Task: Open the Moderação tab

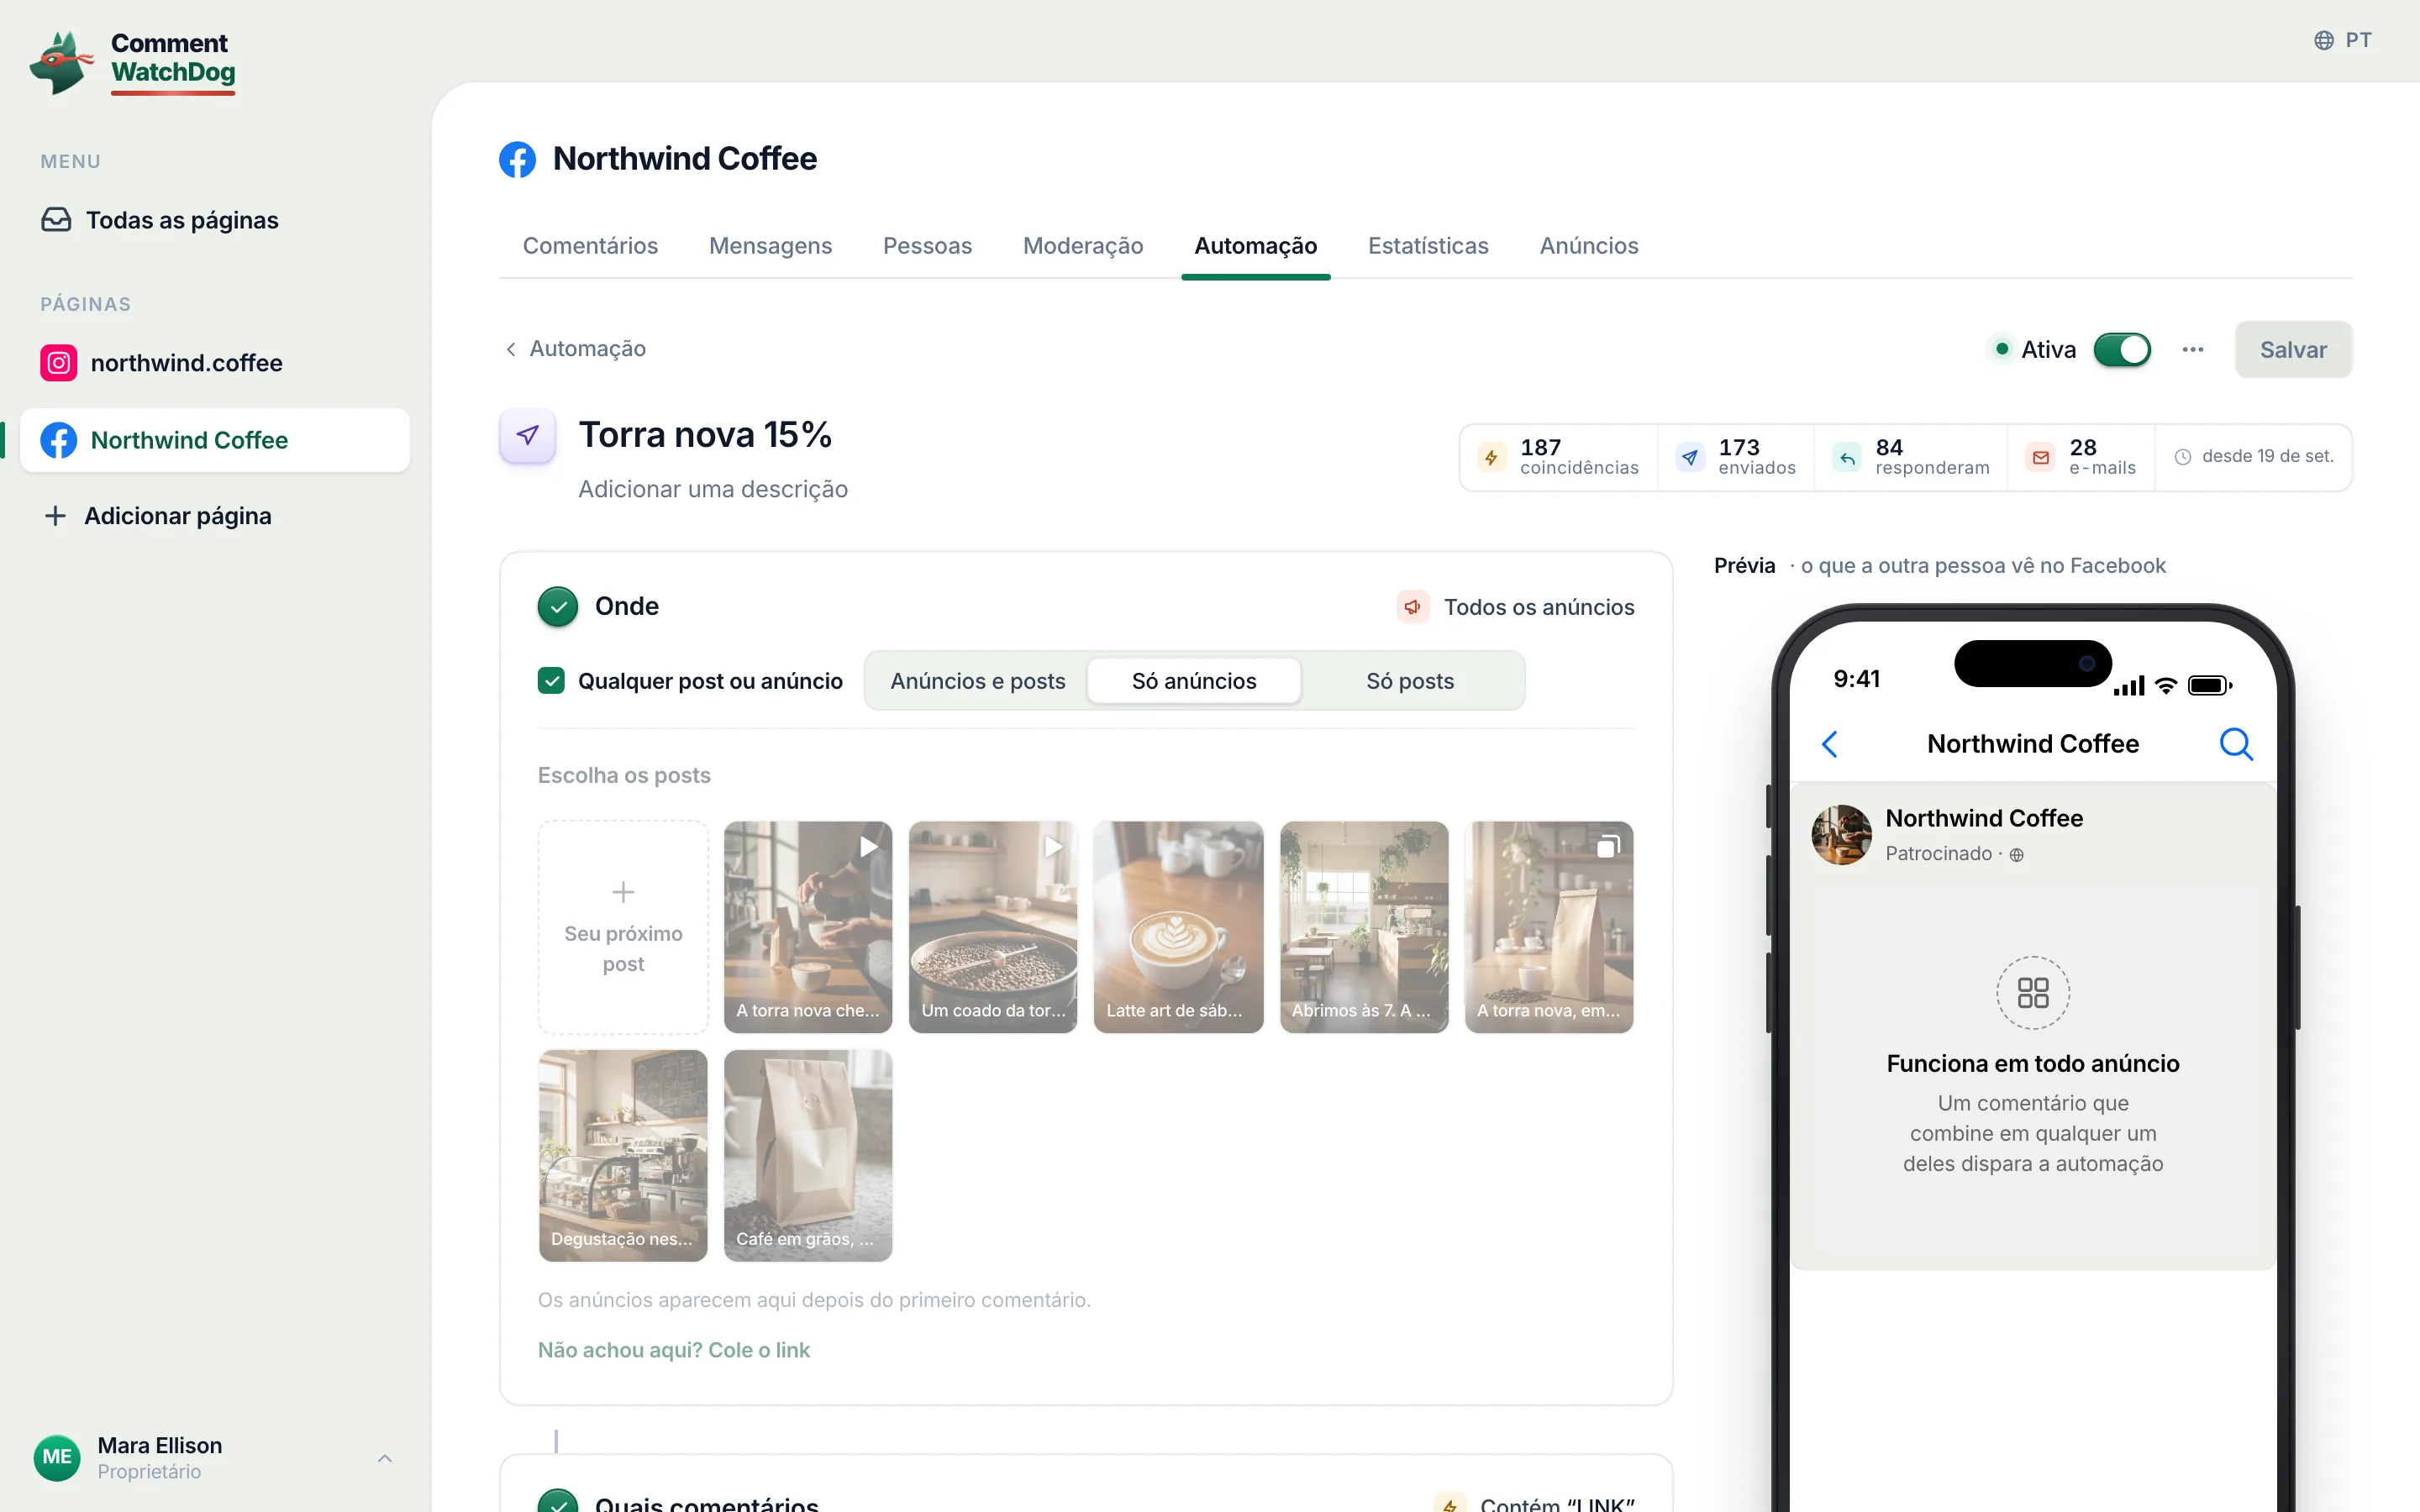Action: coord(1083,246)
